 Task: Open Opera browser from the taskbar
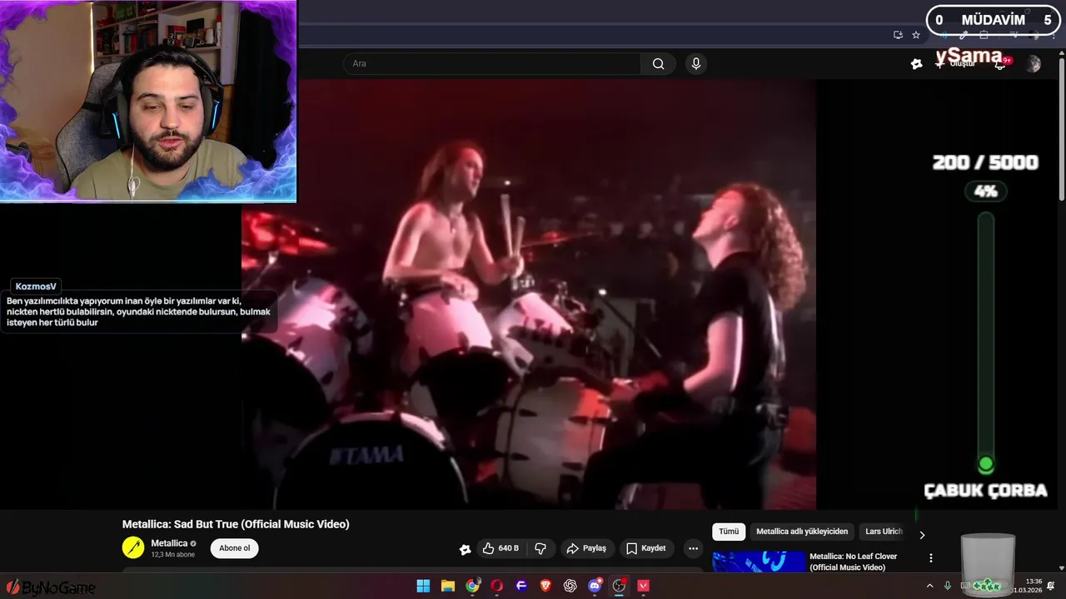[x=497, y=586]
